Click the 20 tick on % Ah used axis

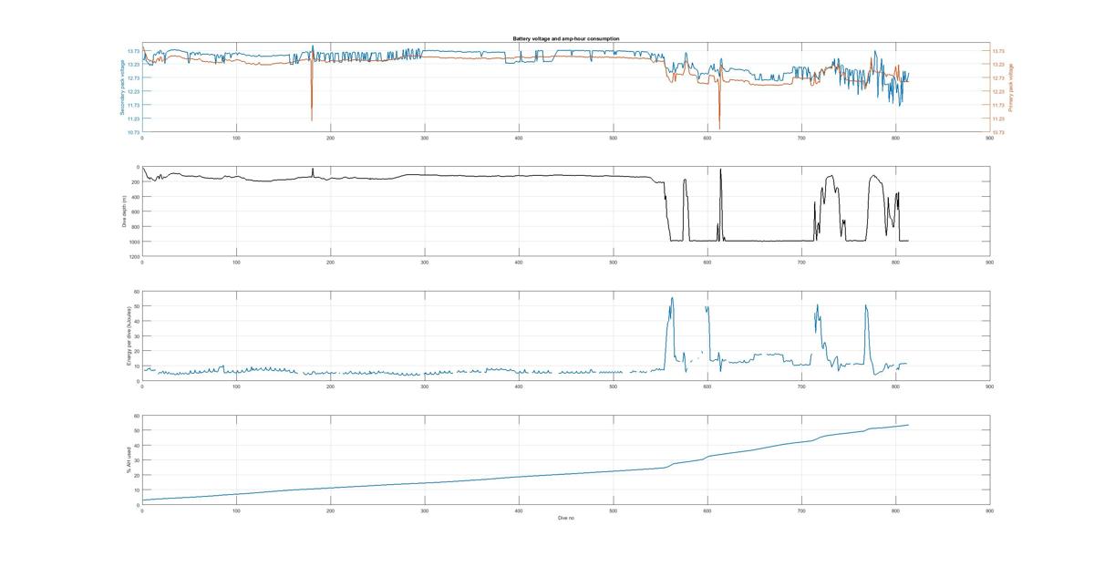click(137, 476)
